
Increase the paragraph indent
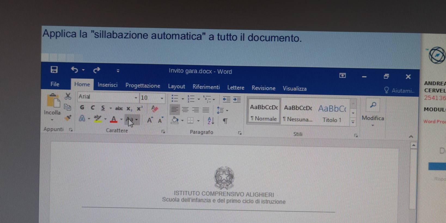pyautogui.click(x=237, y=100)
